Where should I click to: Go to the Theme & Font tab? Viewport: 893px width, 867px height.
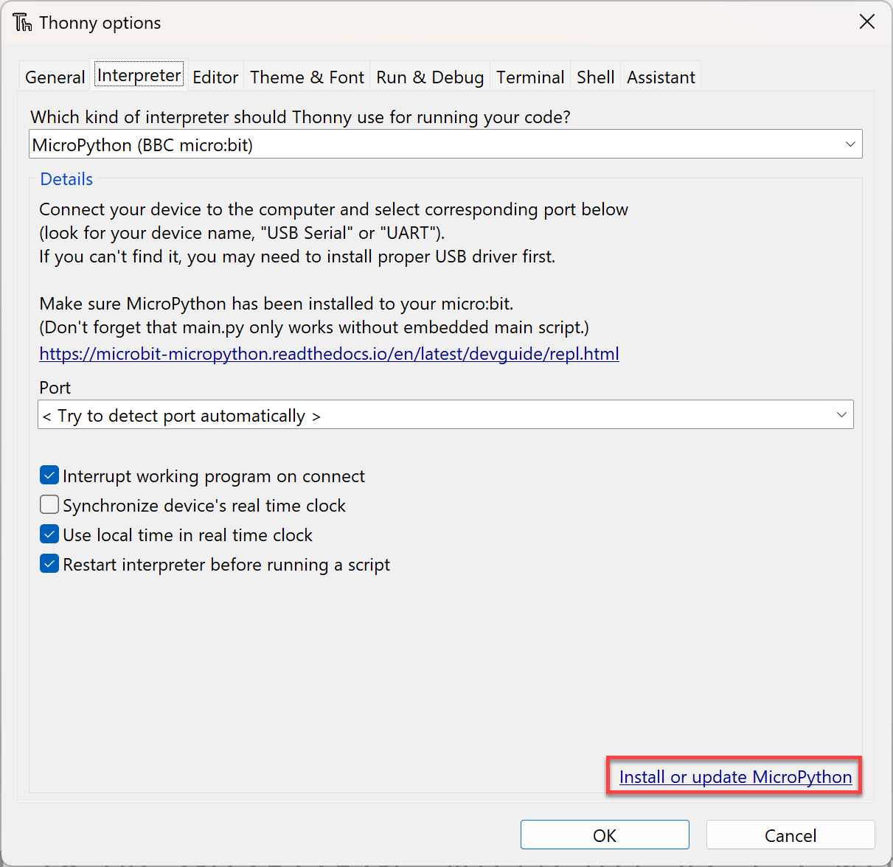coord(307,77)
